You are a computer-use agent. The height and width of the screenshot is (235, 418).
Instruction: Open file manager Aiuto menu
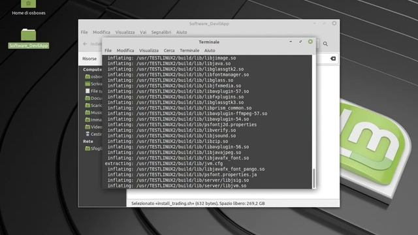pos(182,32)
